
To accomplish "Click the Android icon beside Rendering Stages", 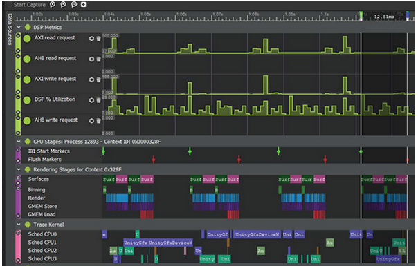I will 28,169.
